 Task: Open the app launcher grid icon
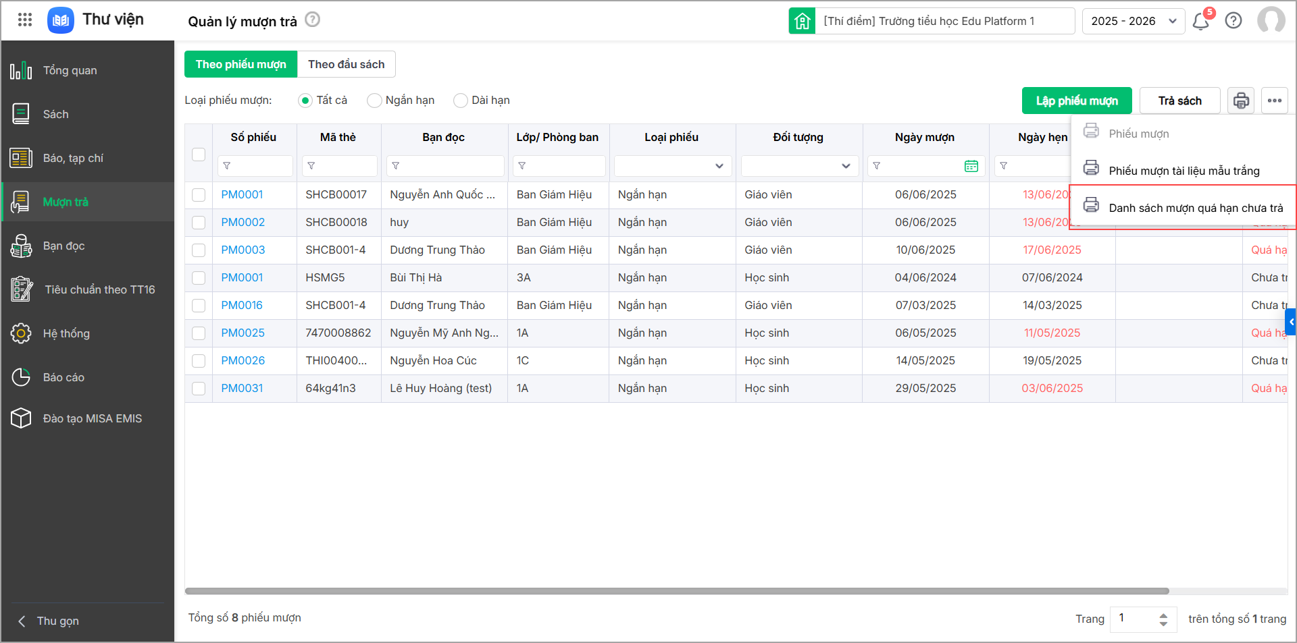[x=25, y=20]
